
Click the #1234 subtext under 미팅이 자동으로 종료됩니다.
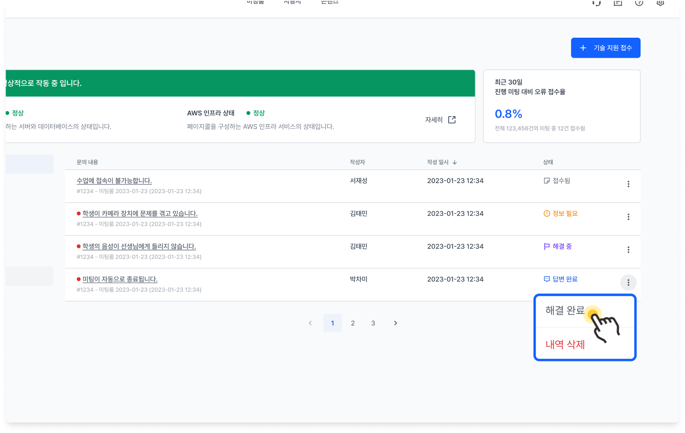[x=139, y=290]
